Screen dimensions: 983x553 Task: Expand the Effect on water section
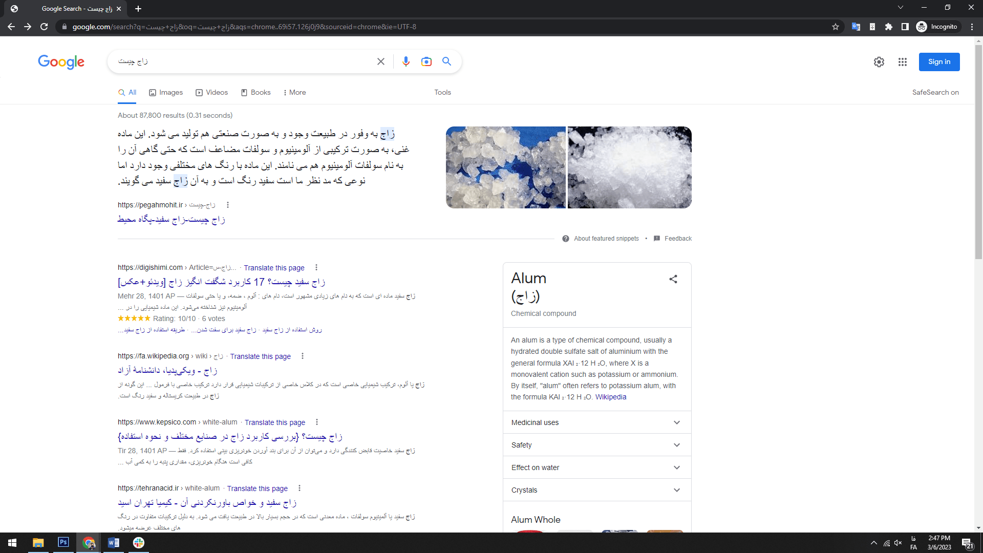pyautogui.click(x=597, y=467)
